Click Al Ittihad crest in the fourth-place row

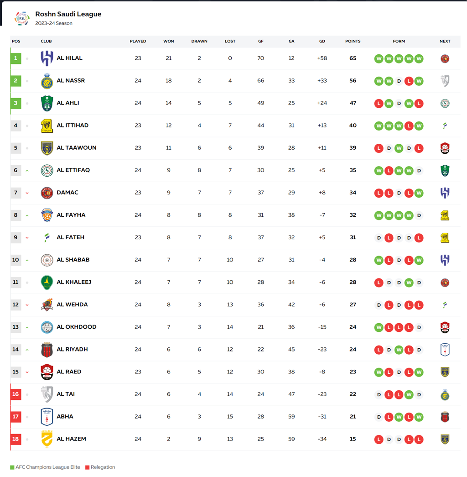pos(47,126)
